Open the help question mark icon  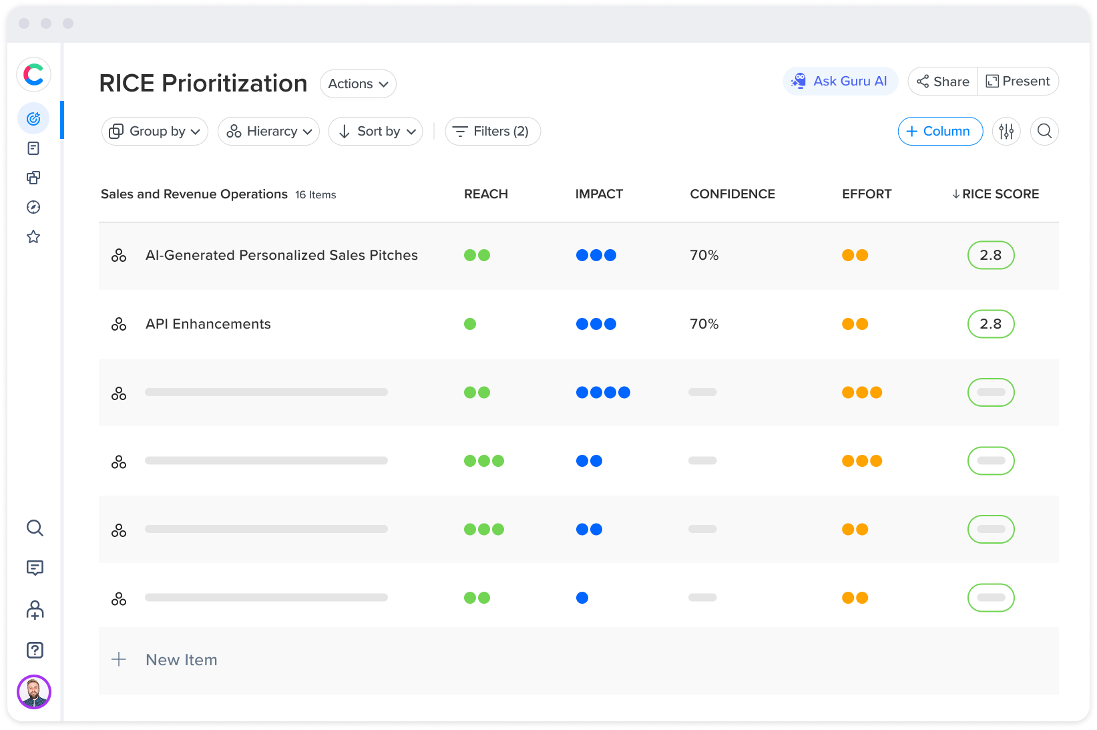35,651
